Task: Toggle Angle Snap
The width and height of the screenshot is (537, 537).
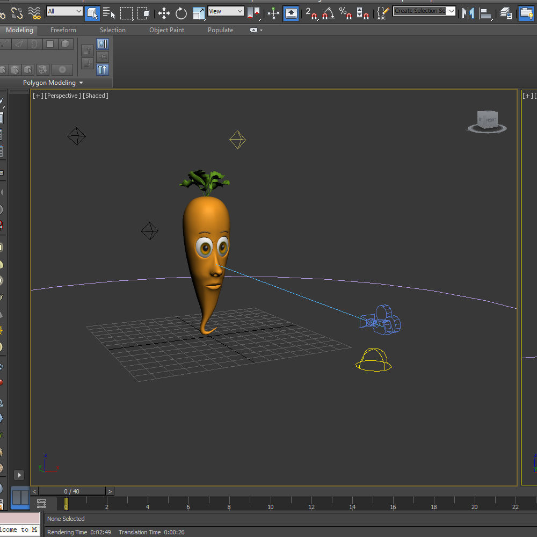Action: [329, 13]
